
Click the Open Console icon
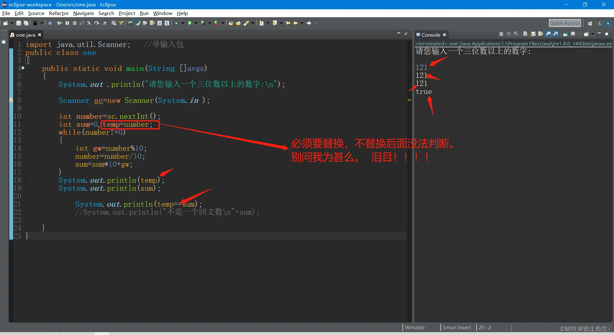pyautogui.click(x=586, y=34)
